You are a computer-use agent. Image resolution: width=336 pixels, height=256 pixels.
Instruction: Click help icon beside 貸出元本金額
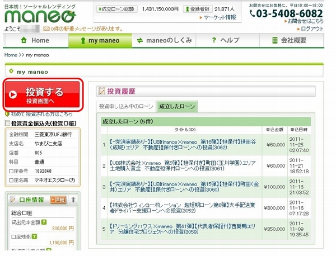44,222
